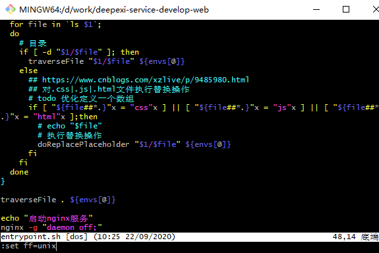
Task: Click the 'doReplacePlaceholder' function call
Action: point(84,144)
